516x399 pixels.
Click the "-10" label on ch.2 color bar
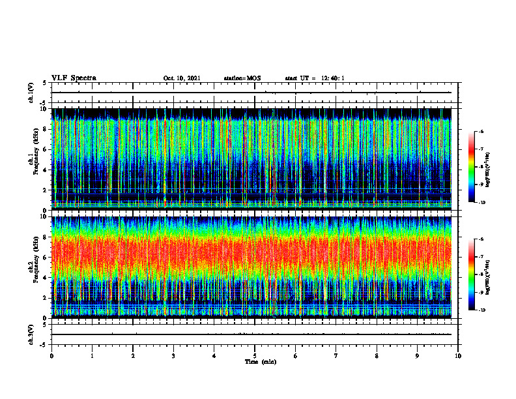tap(481, 310)
